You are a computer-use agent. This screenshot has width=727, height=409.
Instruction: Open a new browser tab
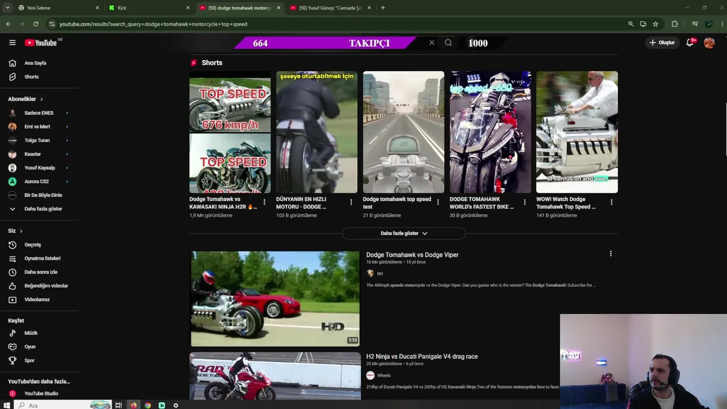(x=383, y=8)
